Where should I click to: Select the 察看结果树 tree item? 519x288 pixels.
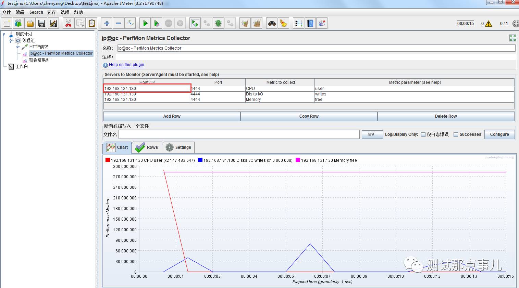[39, 60]
